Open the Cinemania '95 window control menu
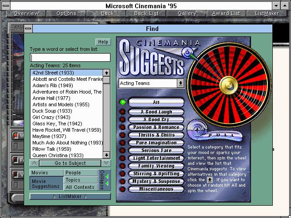291x218 pixels. [x=6, y=6]
